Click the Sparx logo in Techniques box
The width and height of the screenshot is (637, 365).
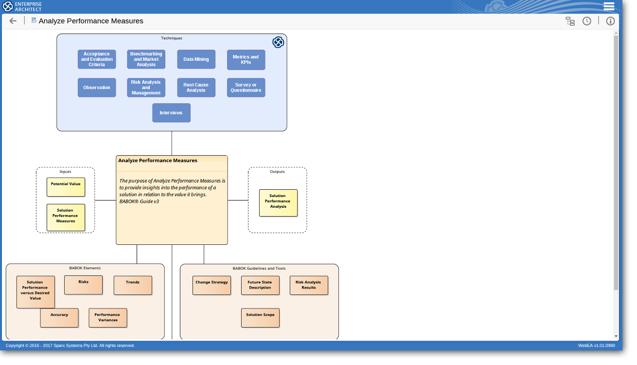pos(278,42)
